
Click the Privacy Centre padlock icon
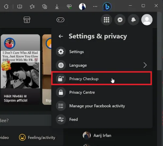tap(61, 92)
